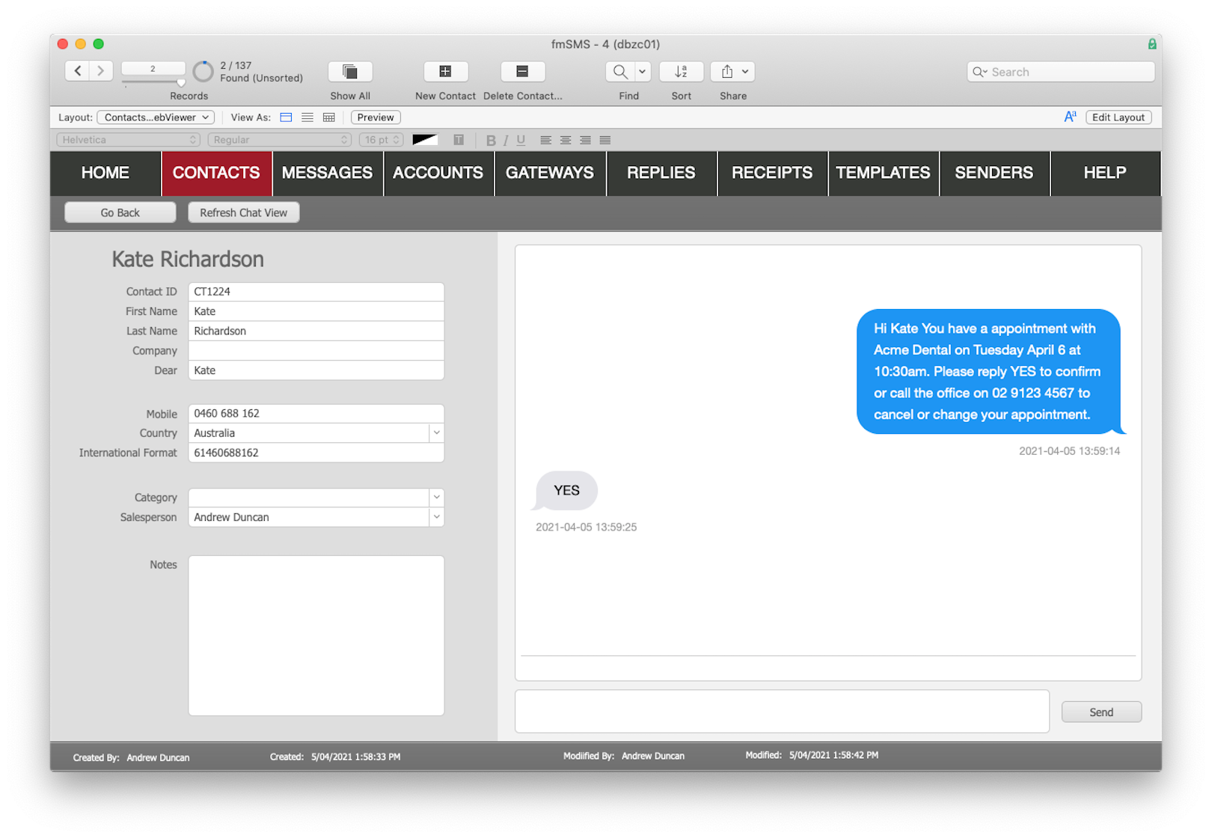Image resolution: width=1212 pixels, height=838 pixels.
Task: Click the record number field
Action: pyautogui.click(x=153, y=68)
